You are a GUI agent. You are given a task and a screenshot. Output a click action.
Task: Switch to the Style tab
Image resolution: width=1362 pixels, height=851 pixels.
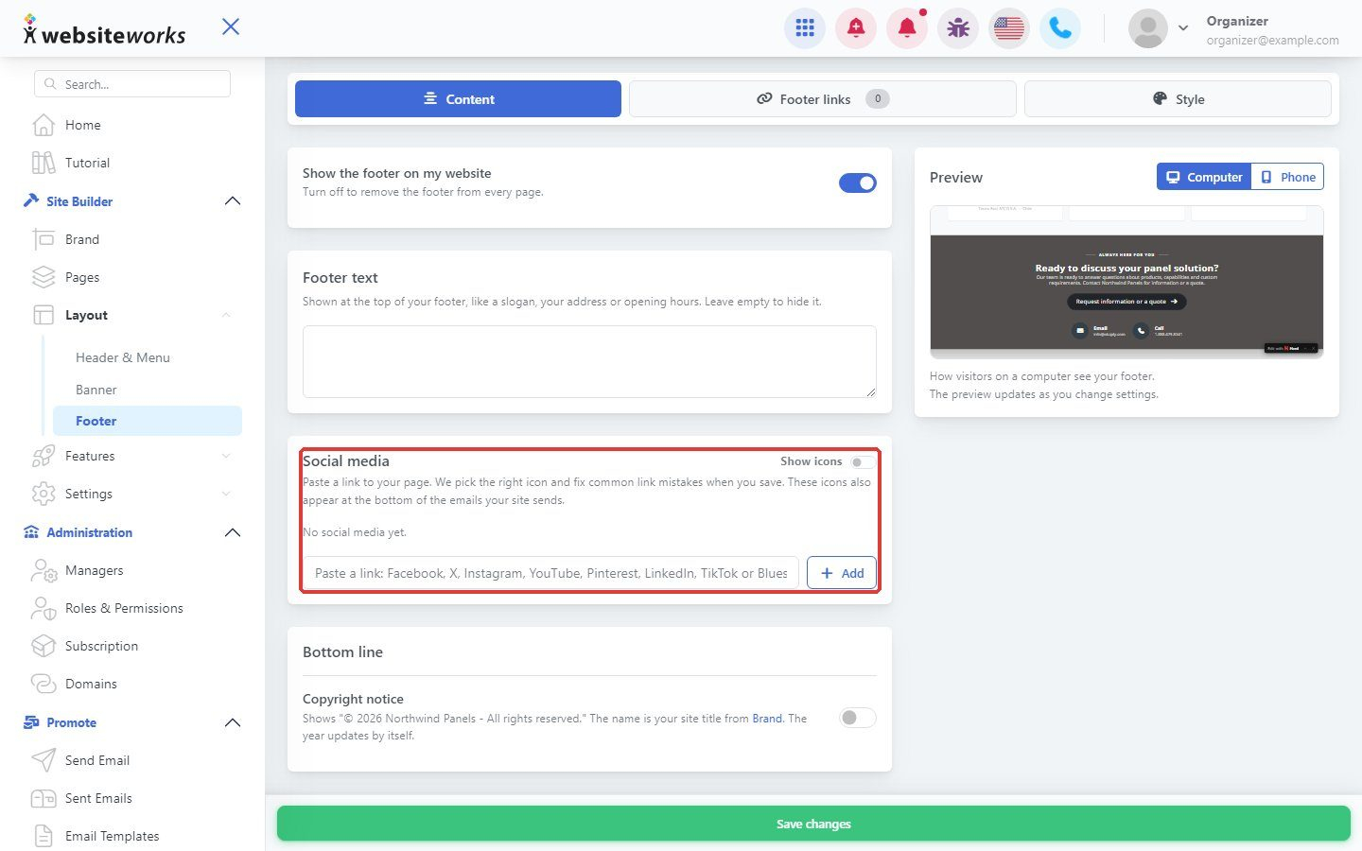click(x=1178, y=99)
